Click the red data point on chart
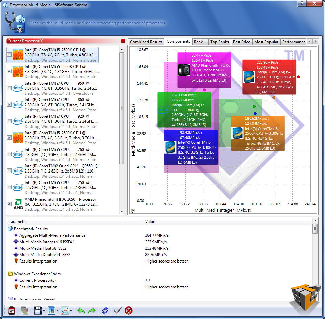 coord(298,77)
